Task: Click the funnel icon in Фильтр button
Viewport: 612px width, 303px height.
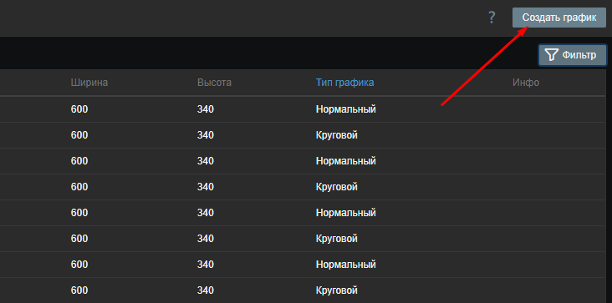Action: pyautogui.click(x=551, y=55)
